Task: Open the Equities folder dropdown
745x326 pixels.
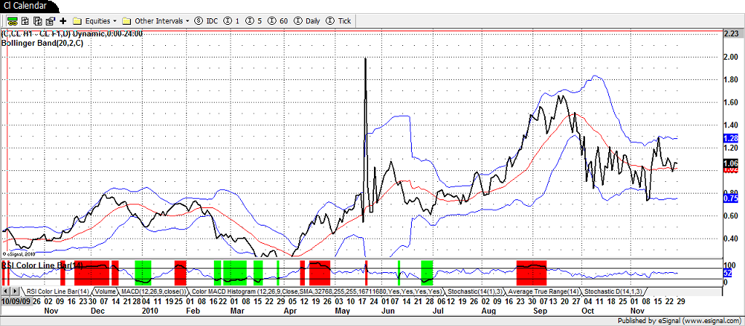Action: 95,21
